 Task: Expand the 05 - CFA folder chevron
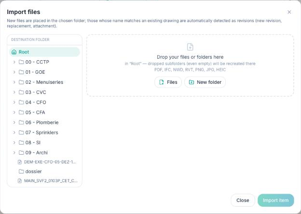pyautogui.click(x=14, y=112)
